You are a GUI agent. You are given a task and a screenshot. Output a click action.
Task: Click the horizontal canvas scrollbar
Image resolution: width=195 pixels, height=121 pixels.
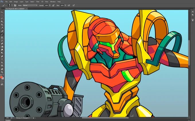point(105,118)
